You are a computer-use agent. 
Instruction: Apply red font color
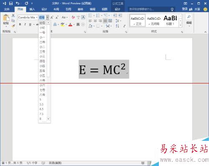[x=70, y=25]
